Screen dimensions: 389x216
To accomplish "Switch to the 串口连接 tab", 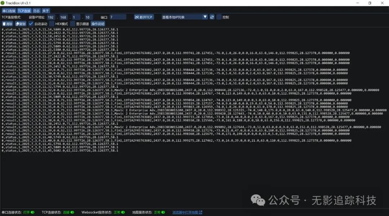I will [x=9, y=11].
